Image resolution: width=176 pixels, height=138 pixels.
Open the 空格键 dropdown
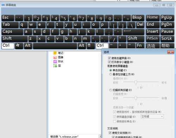click(152, 116)
